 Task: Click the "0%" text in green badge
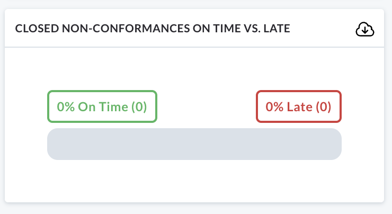point(66,107)
